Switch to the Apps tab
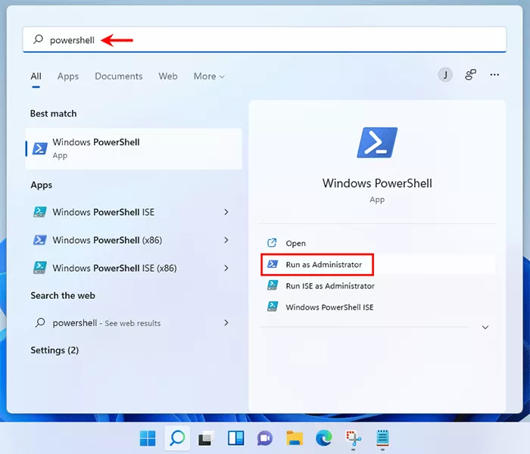 click(x=68, y=76)
